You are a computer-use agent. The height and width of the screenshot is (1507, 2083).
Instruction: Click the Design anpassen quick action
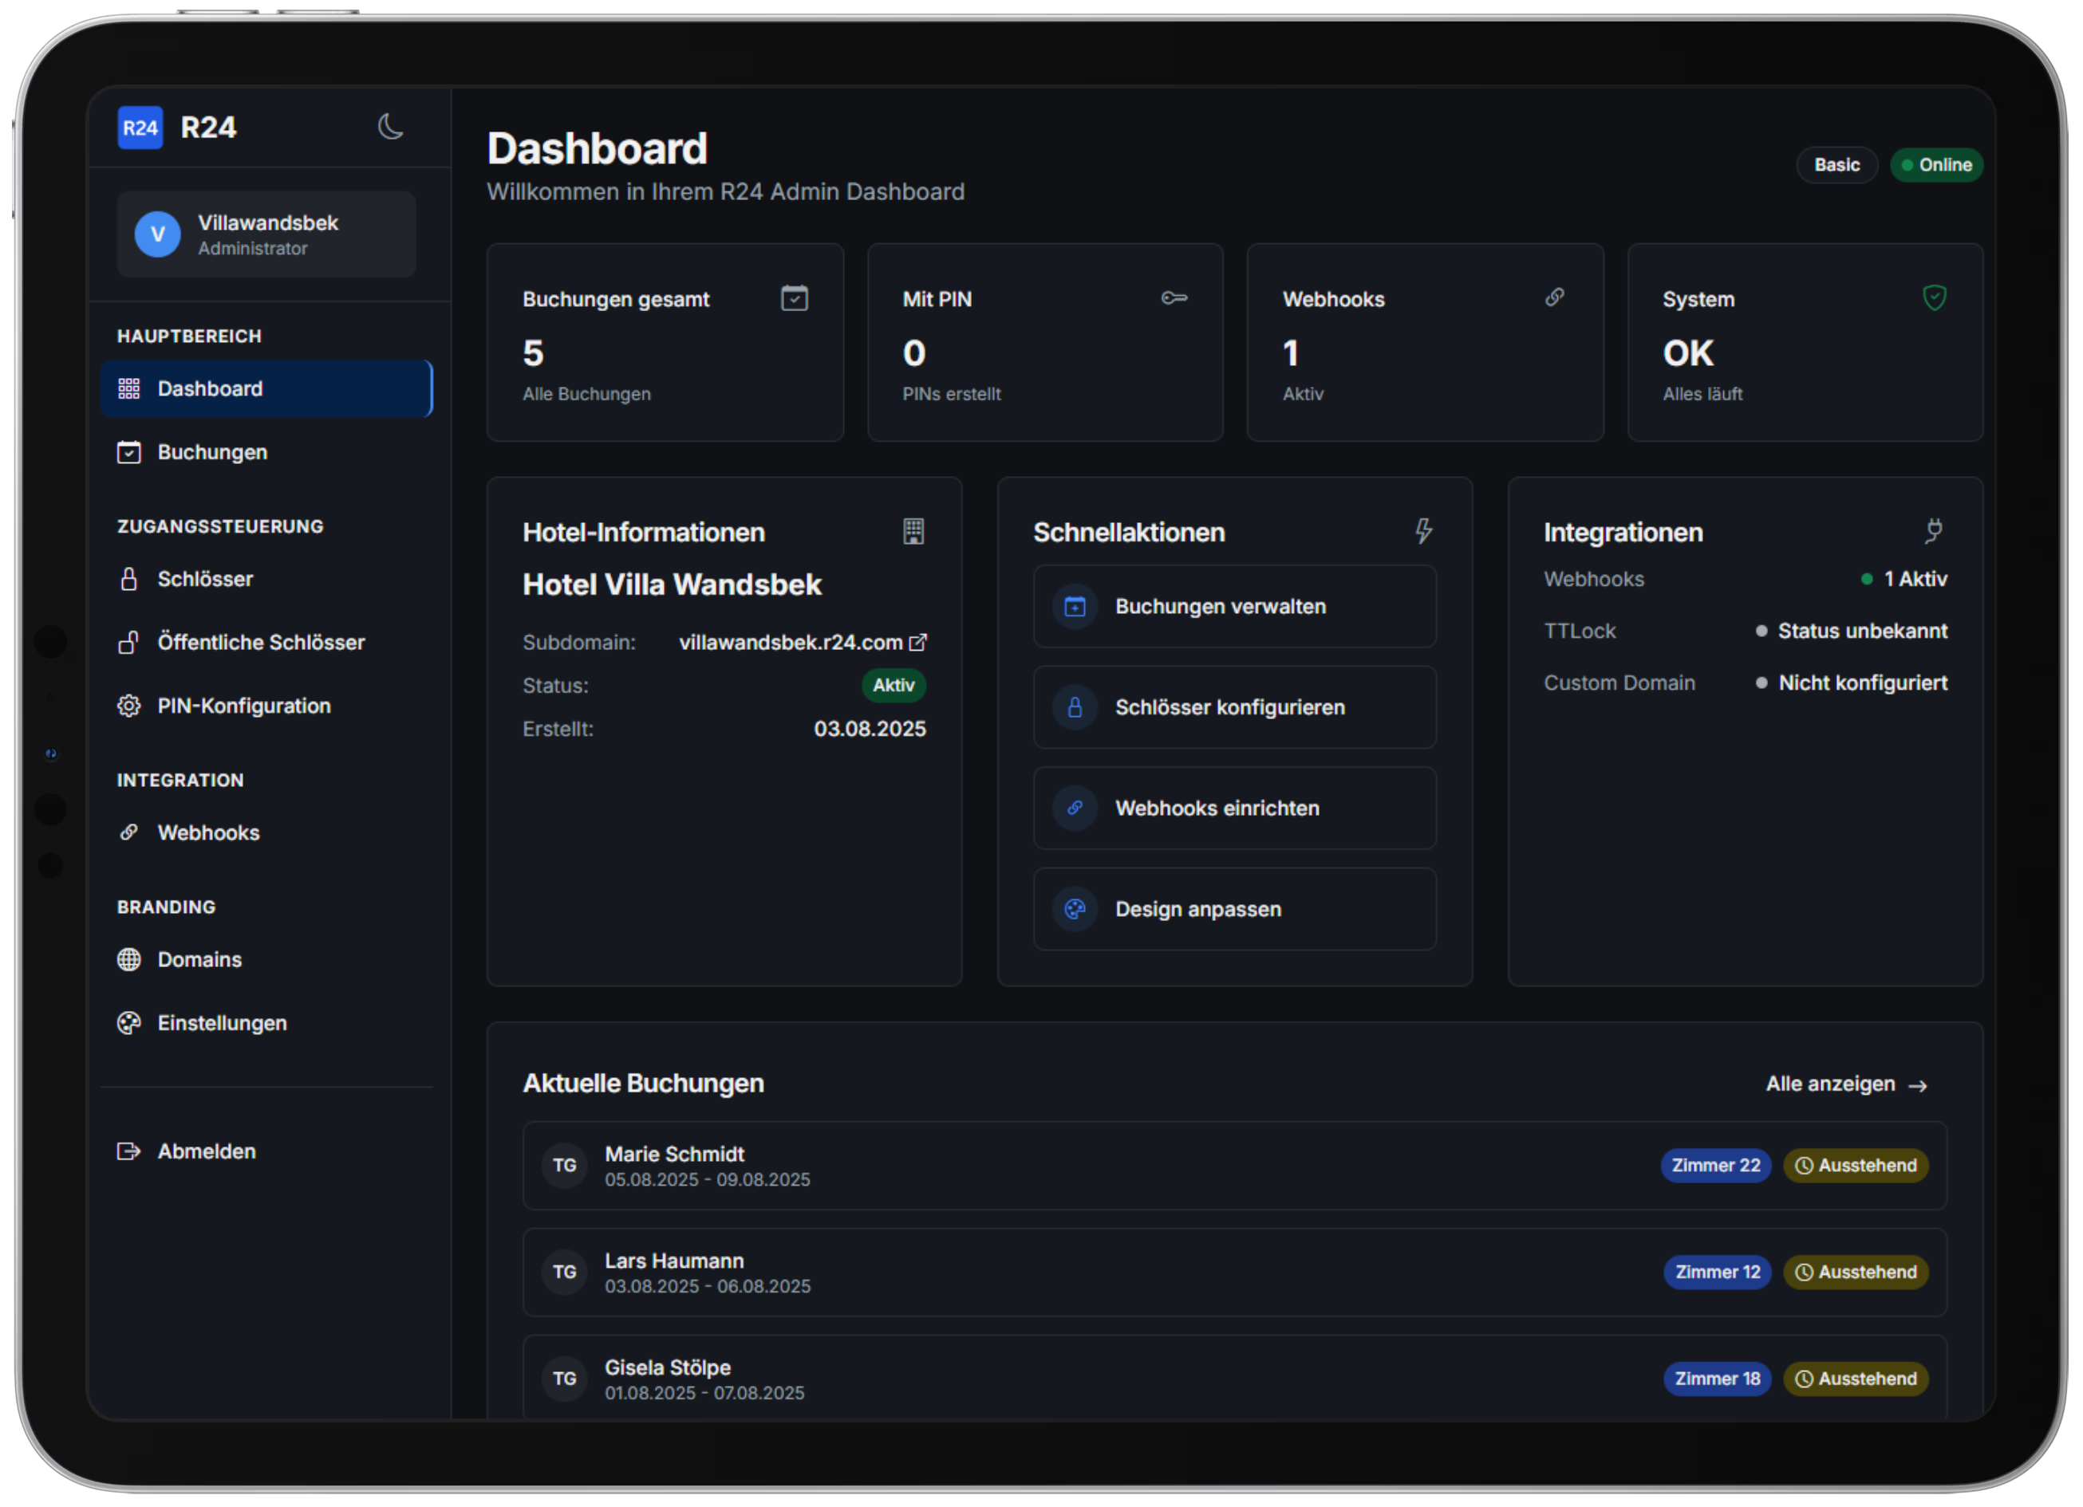point(1233,910)
